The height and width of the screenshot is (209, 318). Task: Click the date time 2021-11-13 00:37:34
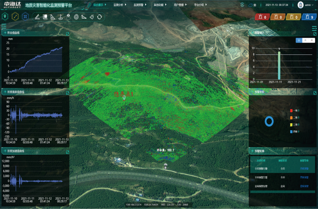(277, 5)
